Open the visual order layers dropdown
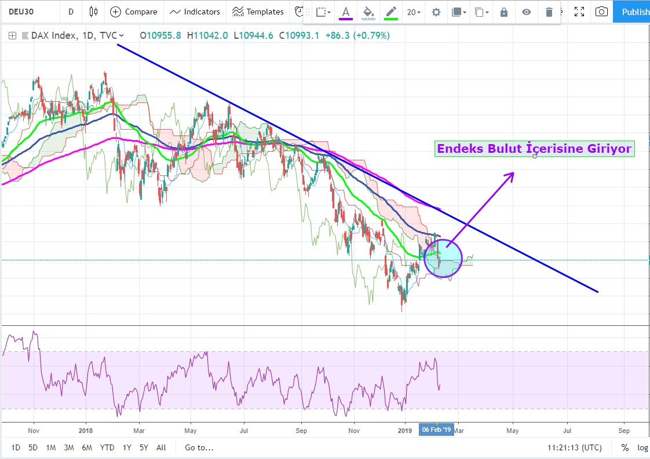 pyautogui.click(x=459, y=12)
